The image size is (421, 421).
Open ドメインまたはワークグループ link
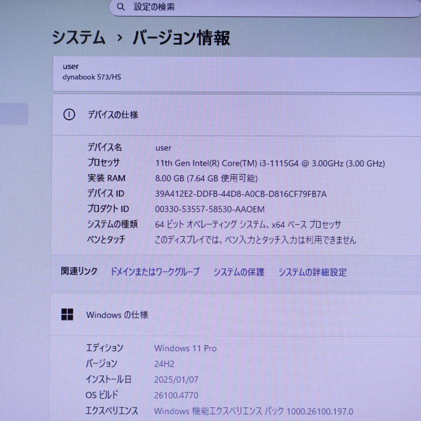(155, 272)
